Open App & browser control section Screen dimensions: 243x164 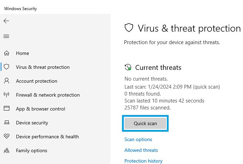pos(40,109)
